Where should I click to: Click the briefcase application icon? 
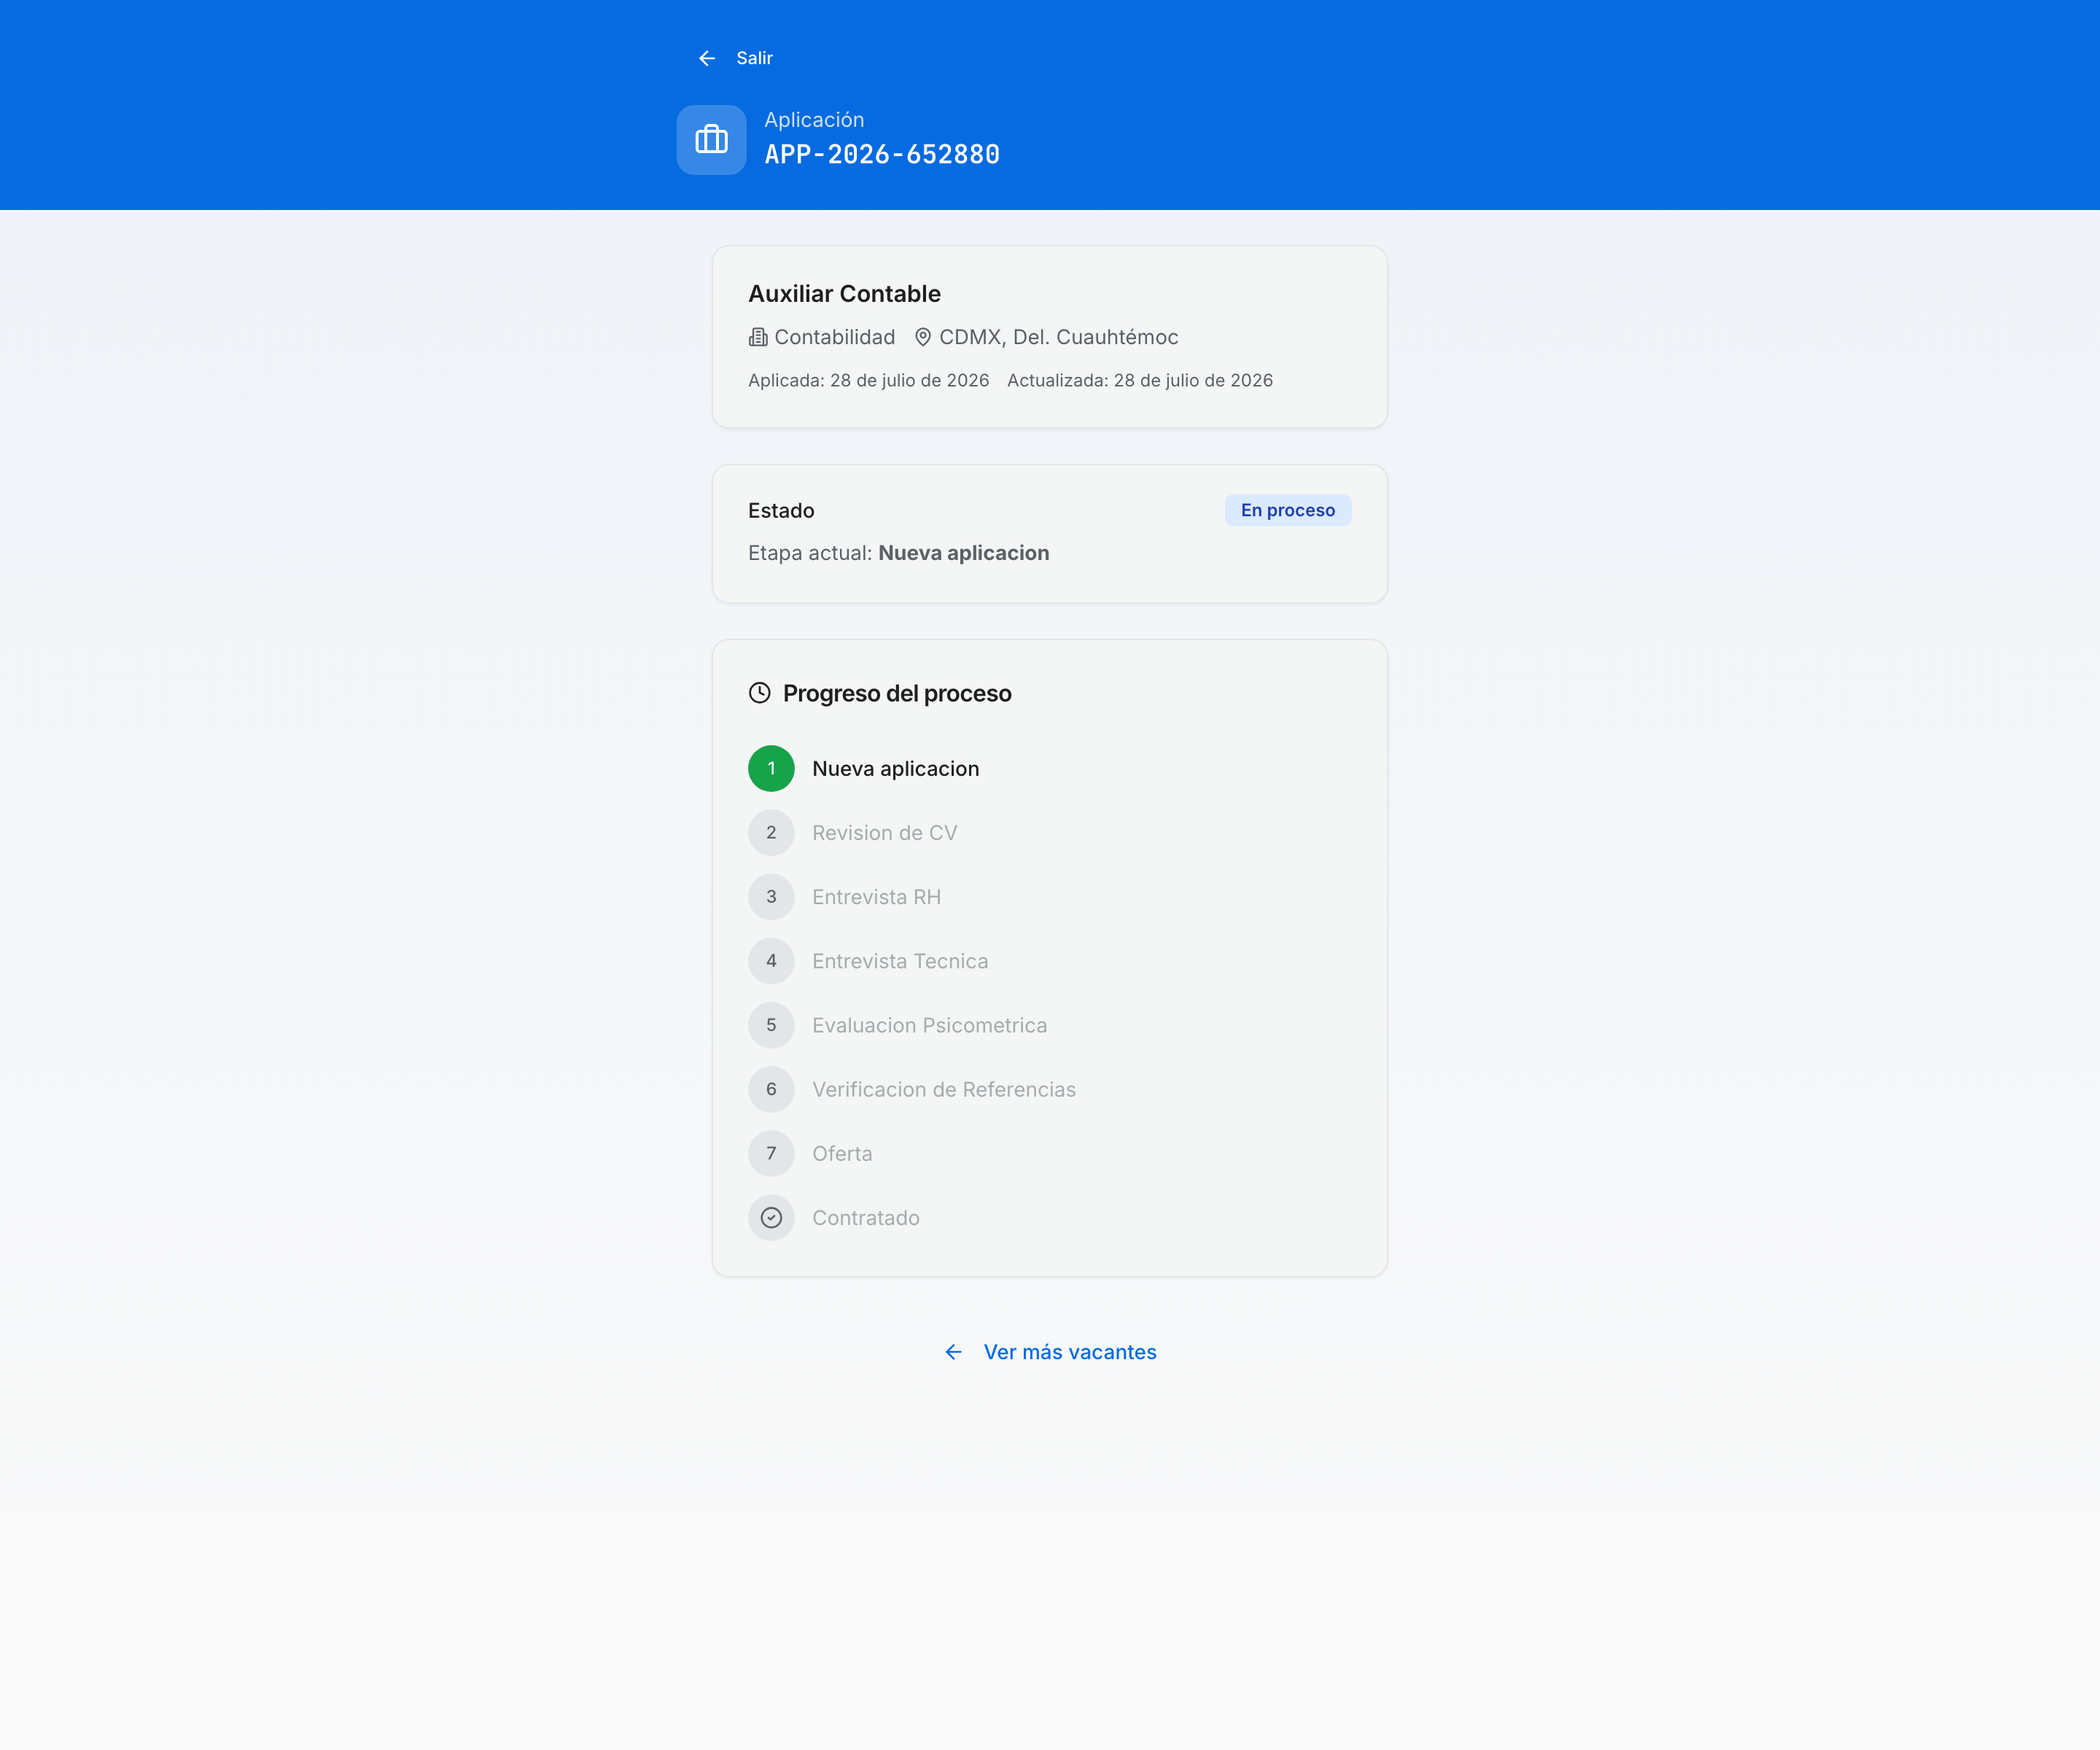711,140
